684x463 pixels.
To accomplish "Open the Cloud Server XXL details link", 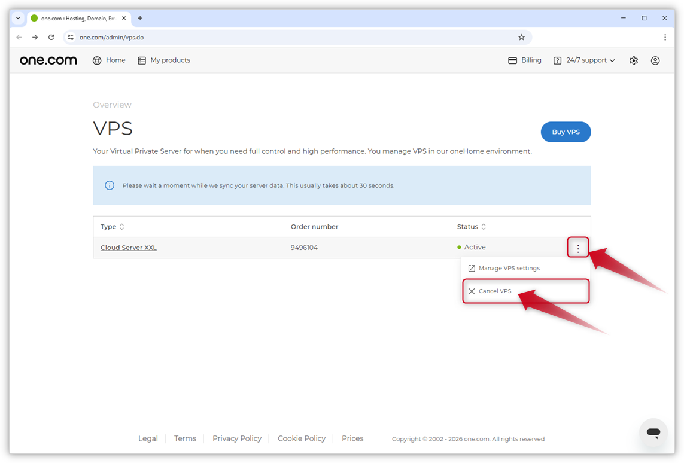I will pyautogui.click(x=128, y=247).
